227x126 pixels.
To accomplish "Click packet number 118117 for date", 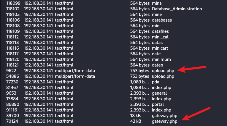I will (12, 54).
